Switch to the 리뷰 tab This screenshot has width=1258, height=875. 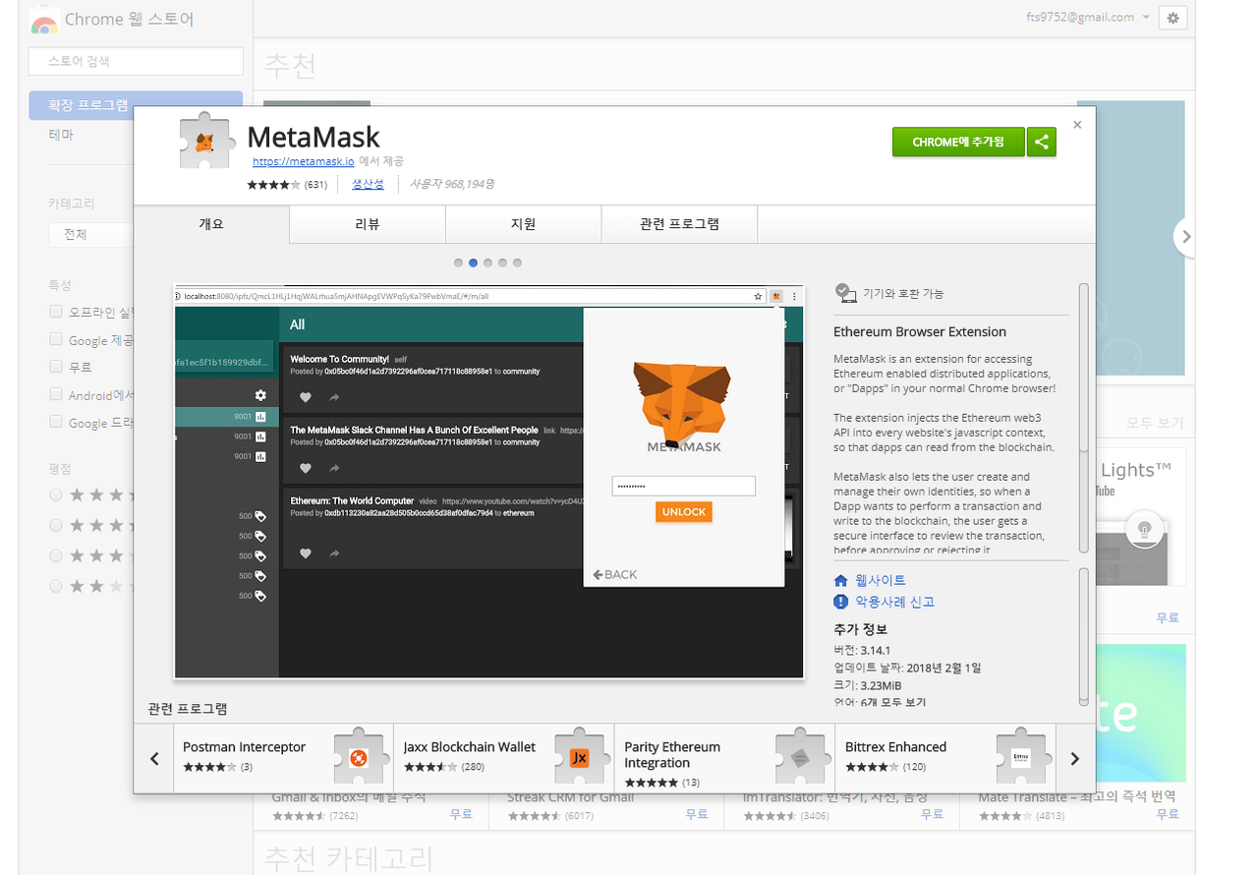368,224
